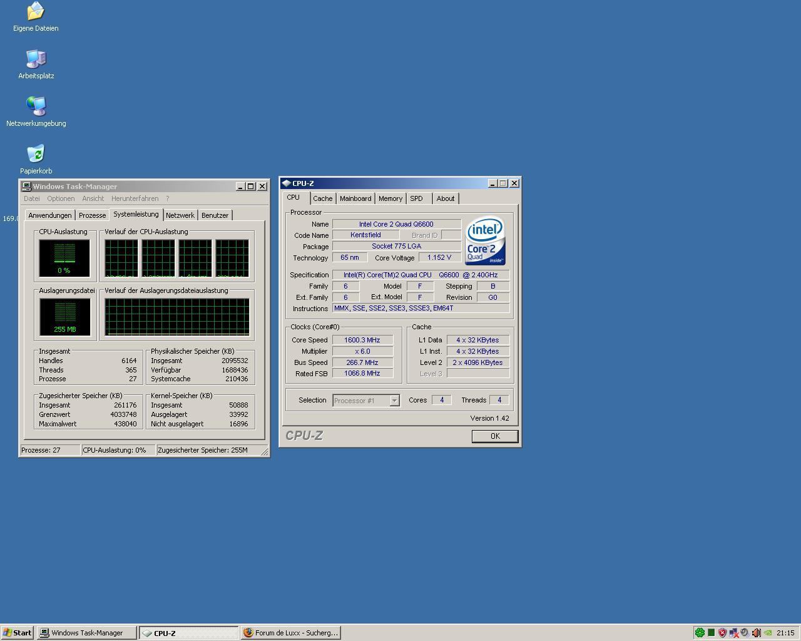Click the Firefox icon on Forum de Luxx taskbar button
Viewport: 801px width, 641px height.
pos(248,633)
